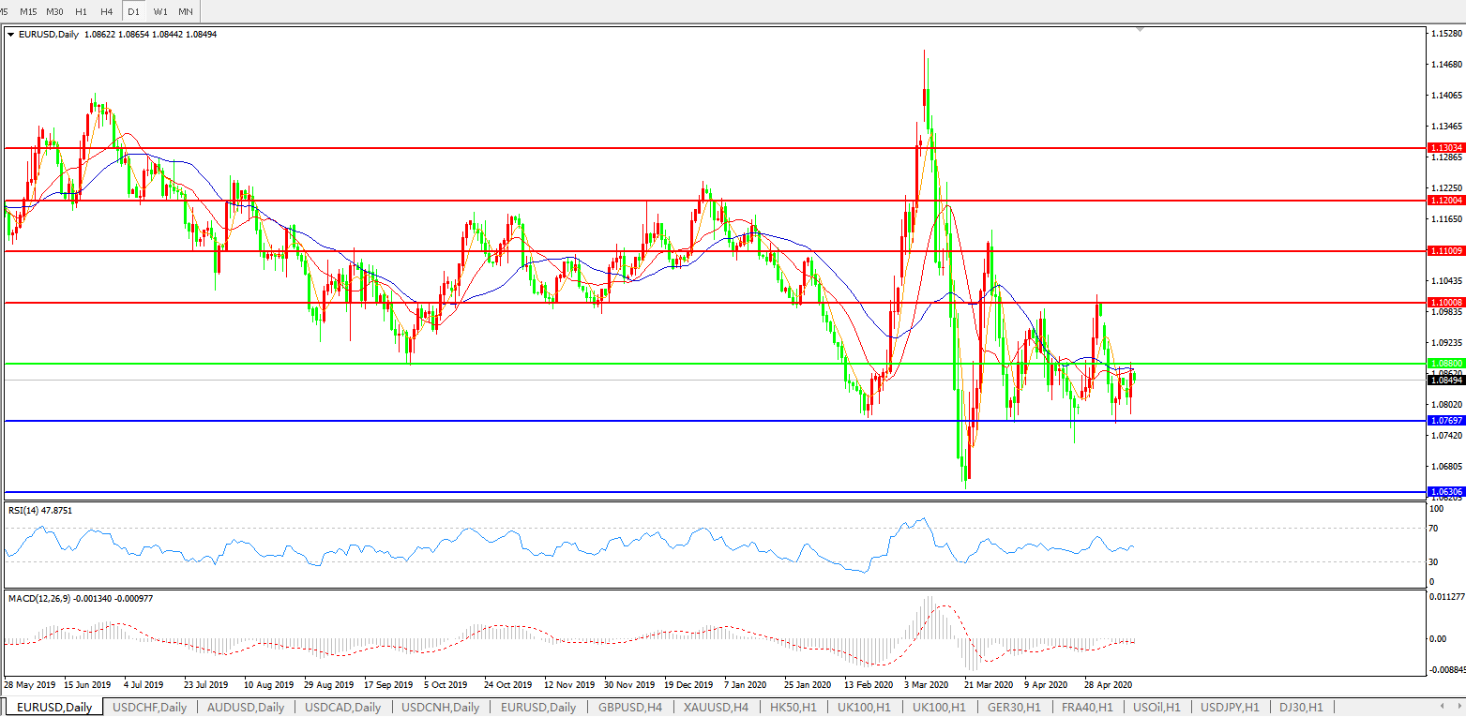
Task: Enable the M30 timeframe button
Action: [54, 11]
